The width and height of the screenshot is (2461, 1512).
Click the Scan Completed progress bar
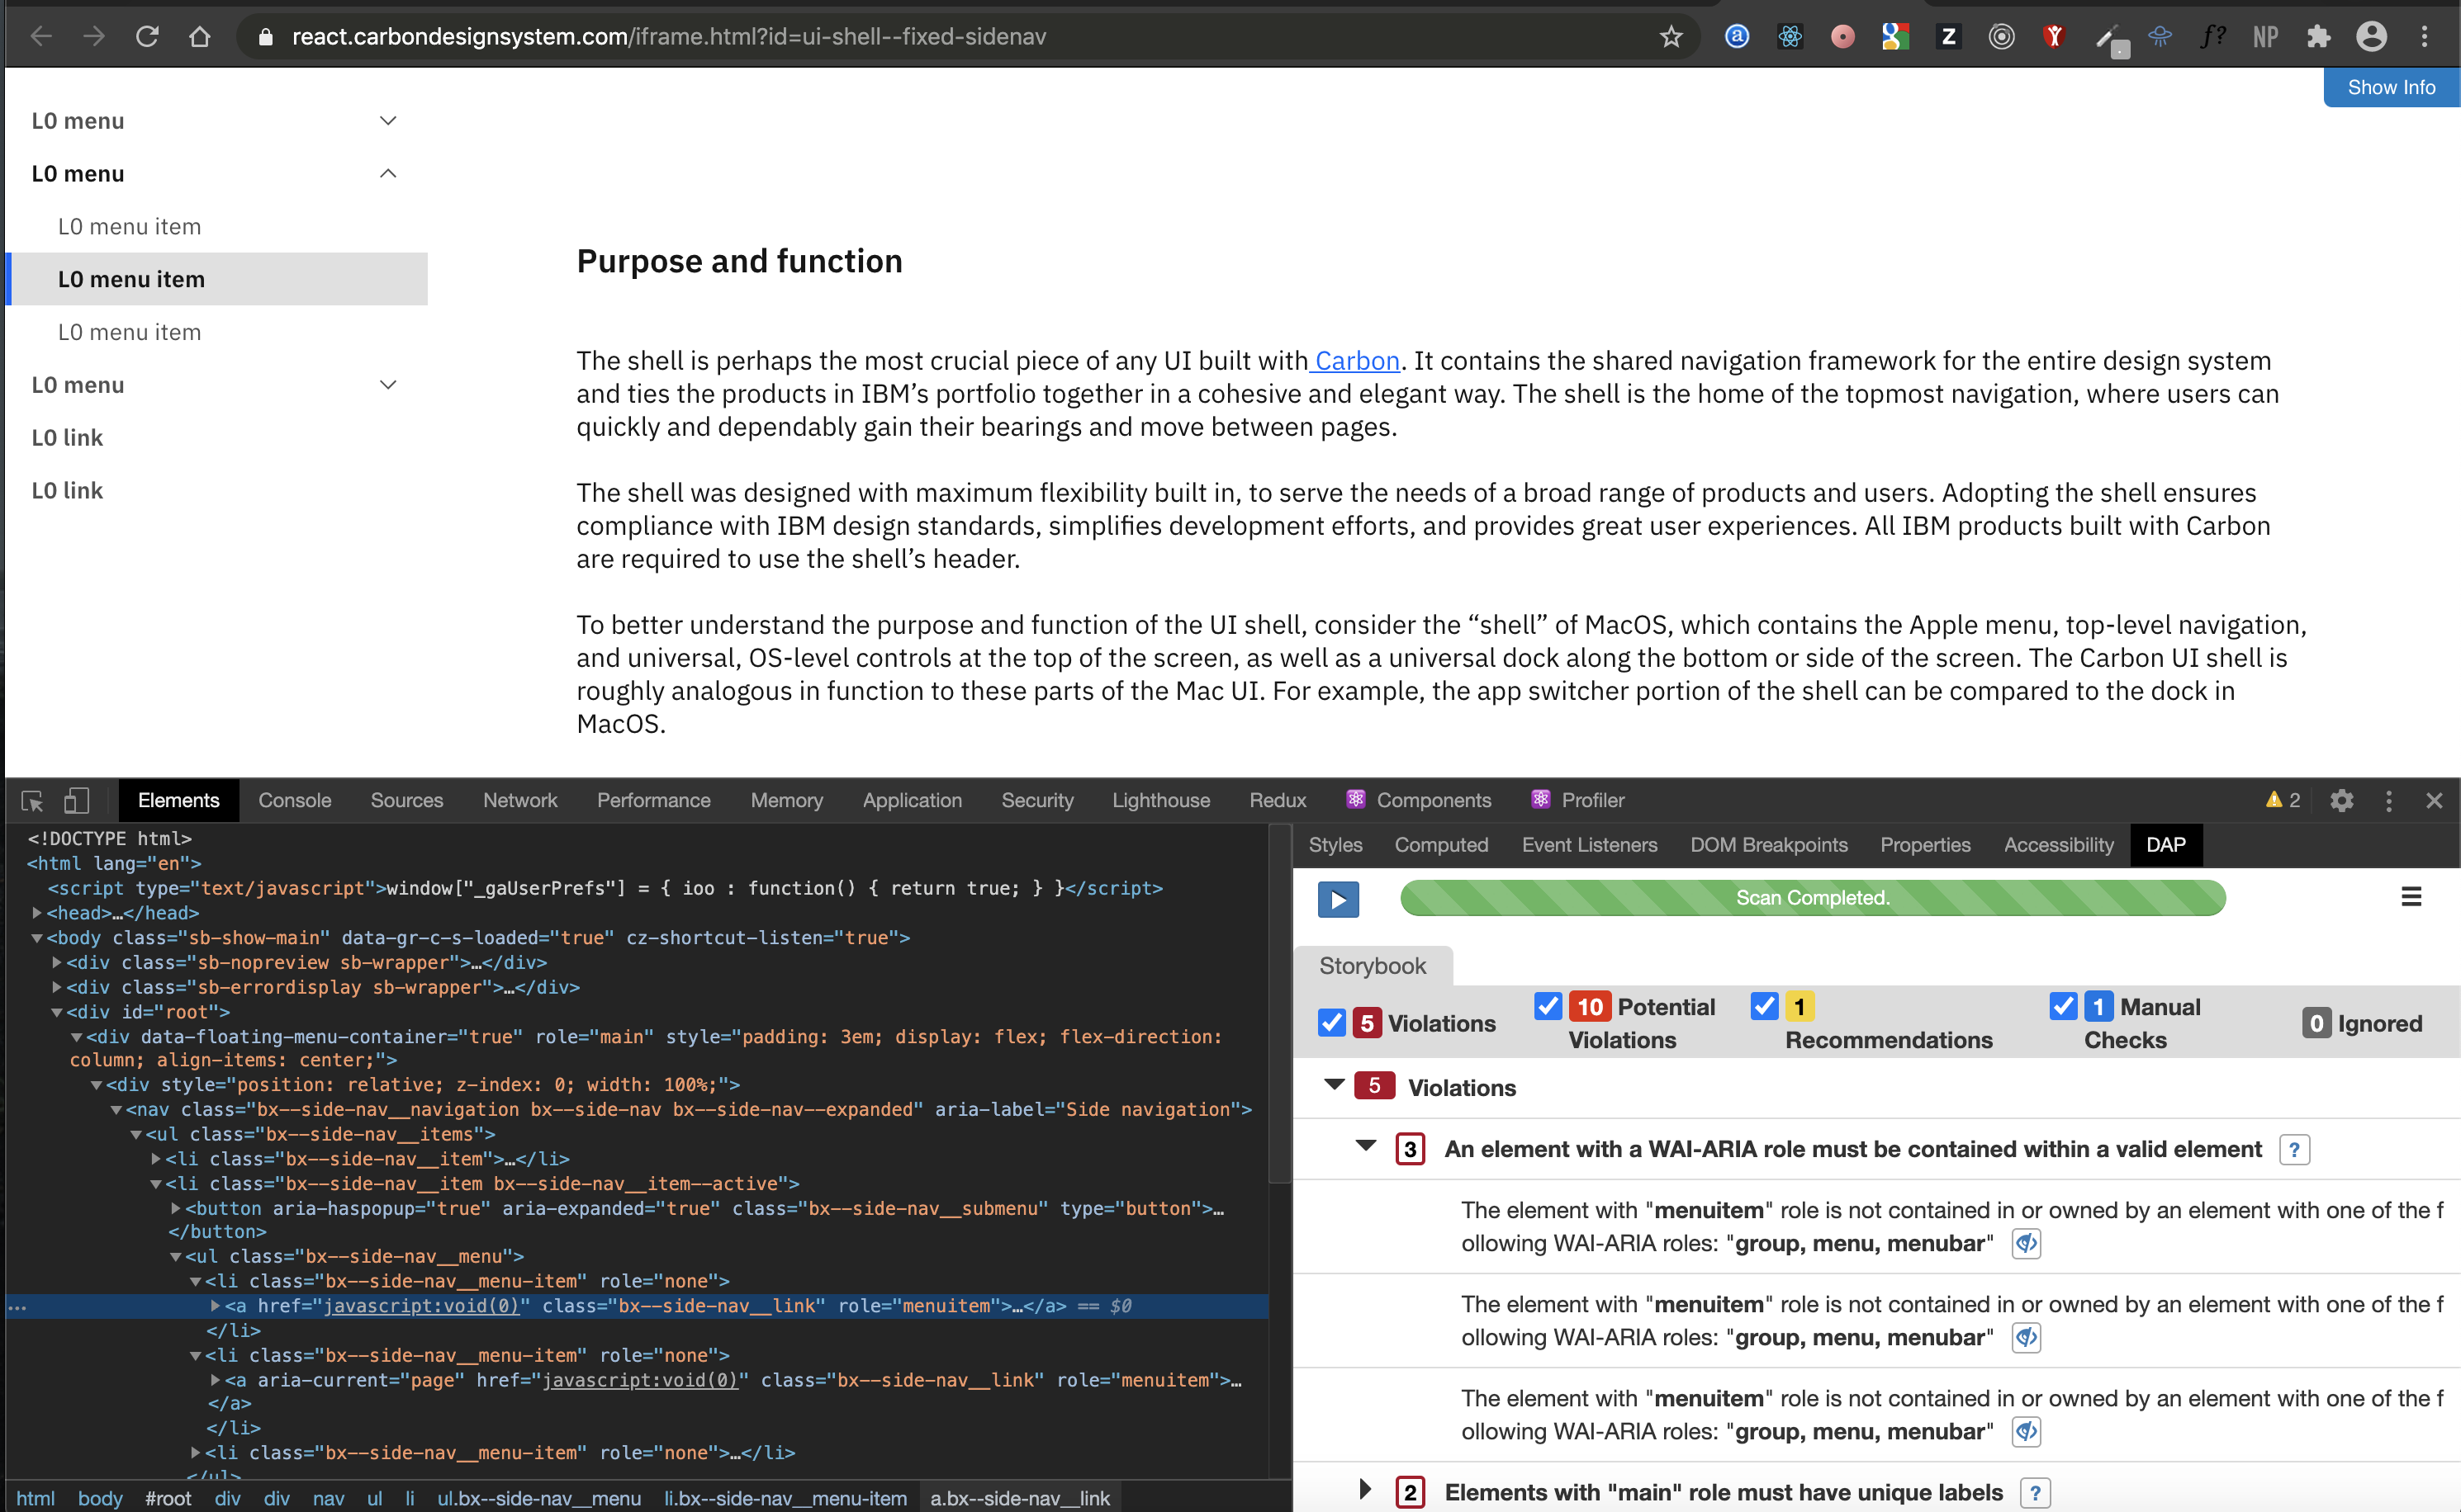tap(1812, 898)
